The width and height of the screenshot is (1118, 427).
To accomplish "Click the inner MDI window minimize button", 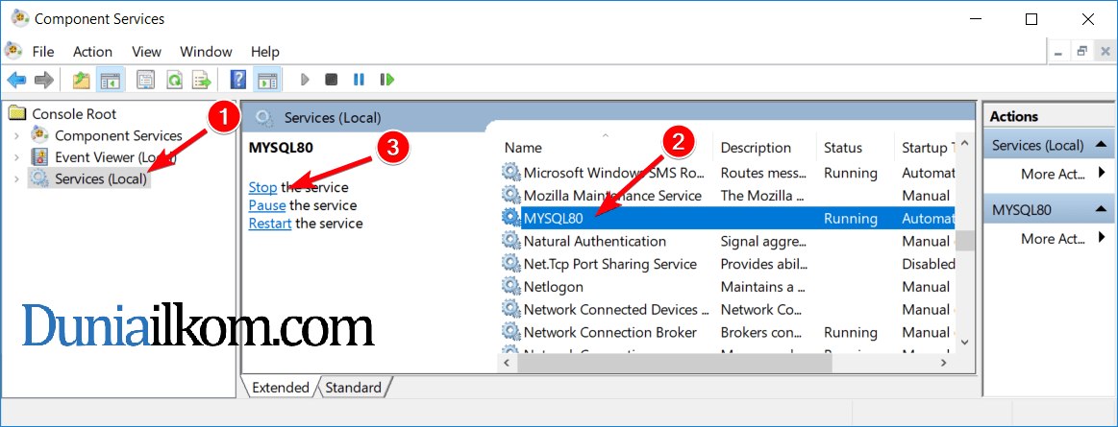I will pos(1060,51).
